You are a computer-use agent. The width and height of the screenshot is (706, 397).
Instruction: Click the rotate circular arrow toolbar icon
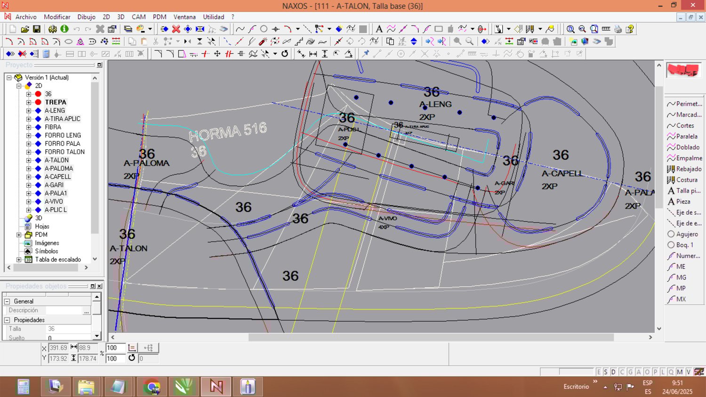pos(285,54)
